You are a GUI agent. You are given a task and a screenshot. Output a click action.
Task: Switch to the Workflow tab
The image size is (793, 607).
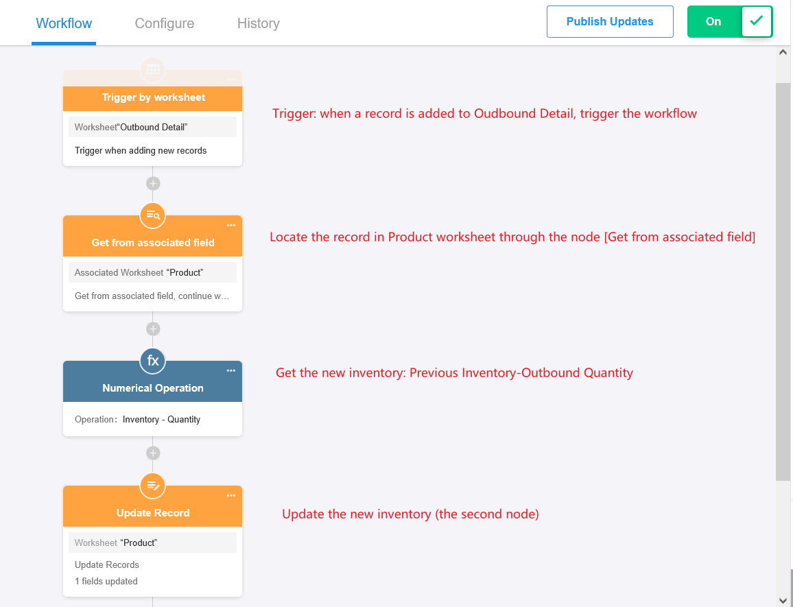(x=64, y=23)
